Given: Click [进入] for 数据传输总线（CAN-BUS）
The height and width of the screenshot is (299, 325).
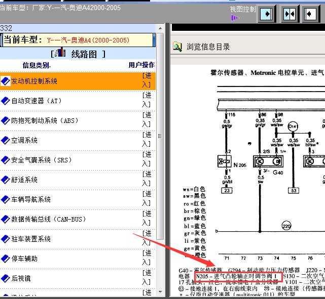Looking at the screenshot, I should [147, 219].
